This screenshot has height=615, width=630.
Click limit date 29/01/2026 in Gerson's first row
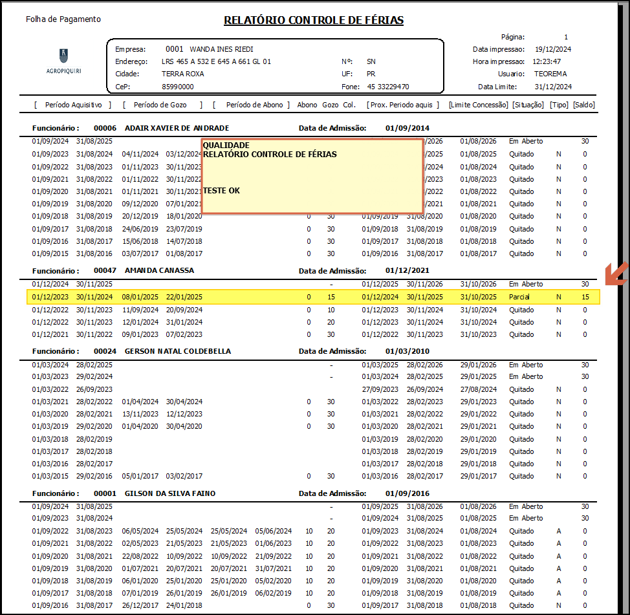point(479,365)
